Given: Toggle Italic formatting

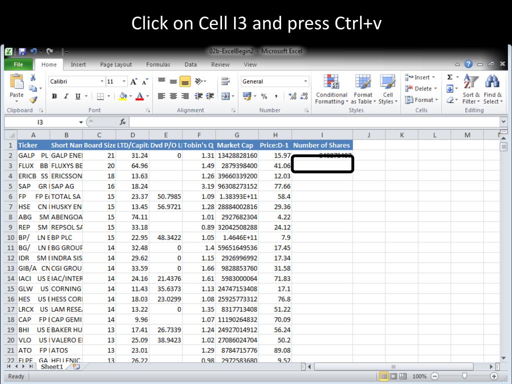Looking at the screenshot, I should coord(66,96).
